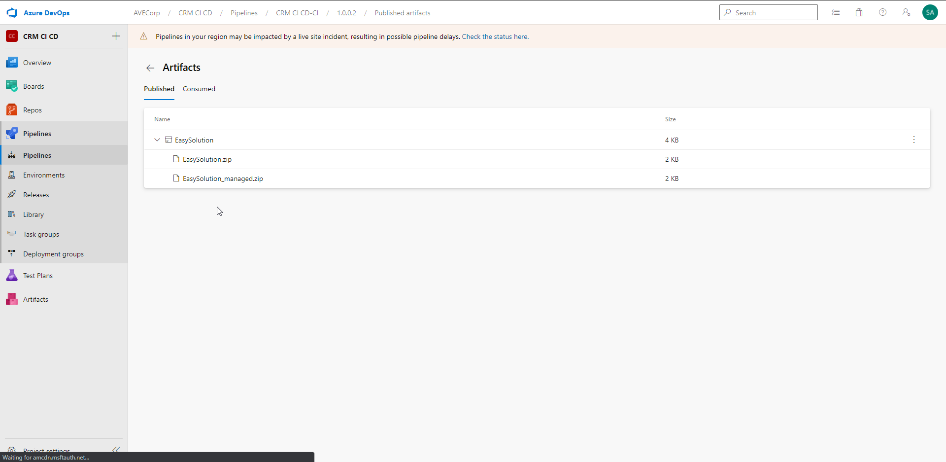Click the Pipelines breadcrumb
946x462 pixels.
click(x=244, y=13)
